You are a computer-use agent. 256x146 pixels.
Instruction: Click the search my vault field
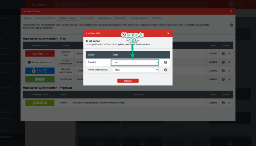coord(131,4)
